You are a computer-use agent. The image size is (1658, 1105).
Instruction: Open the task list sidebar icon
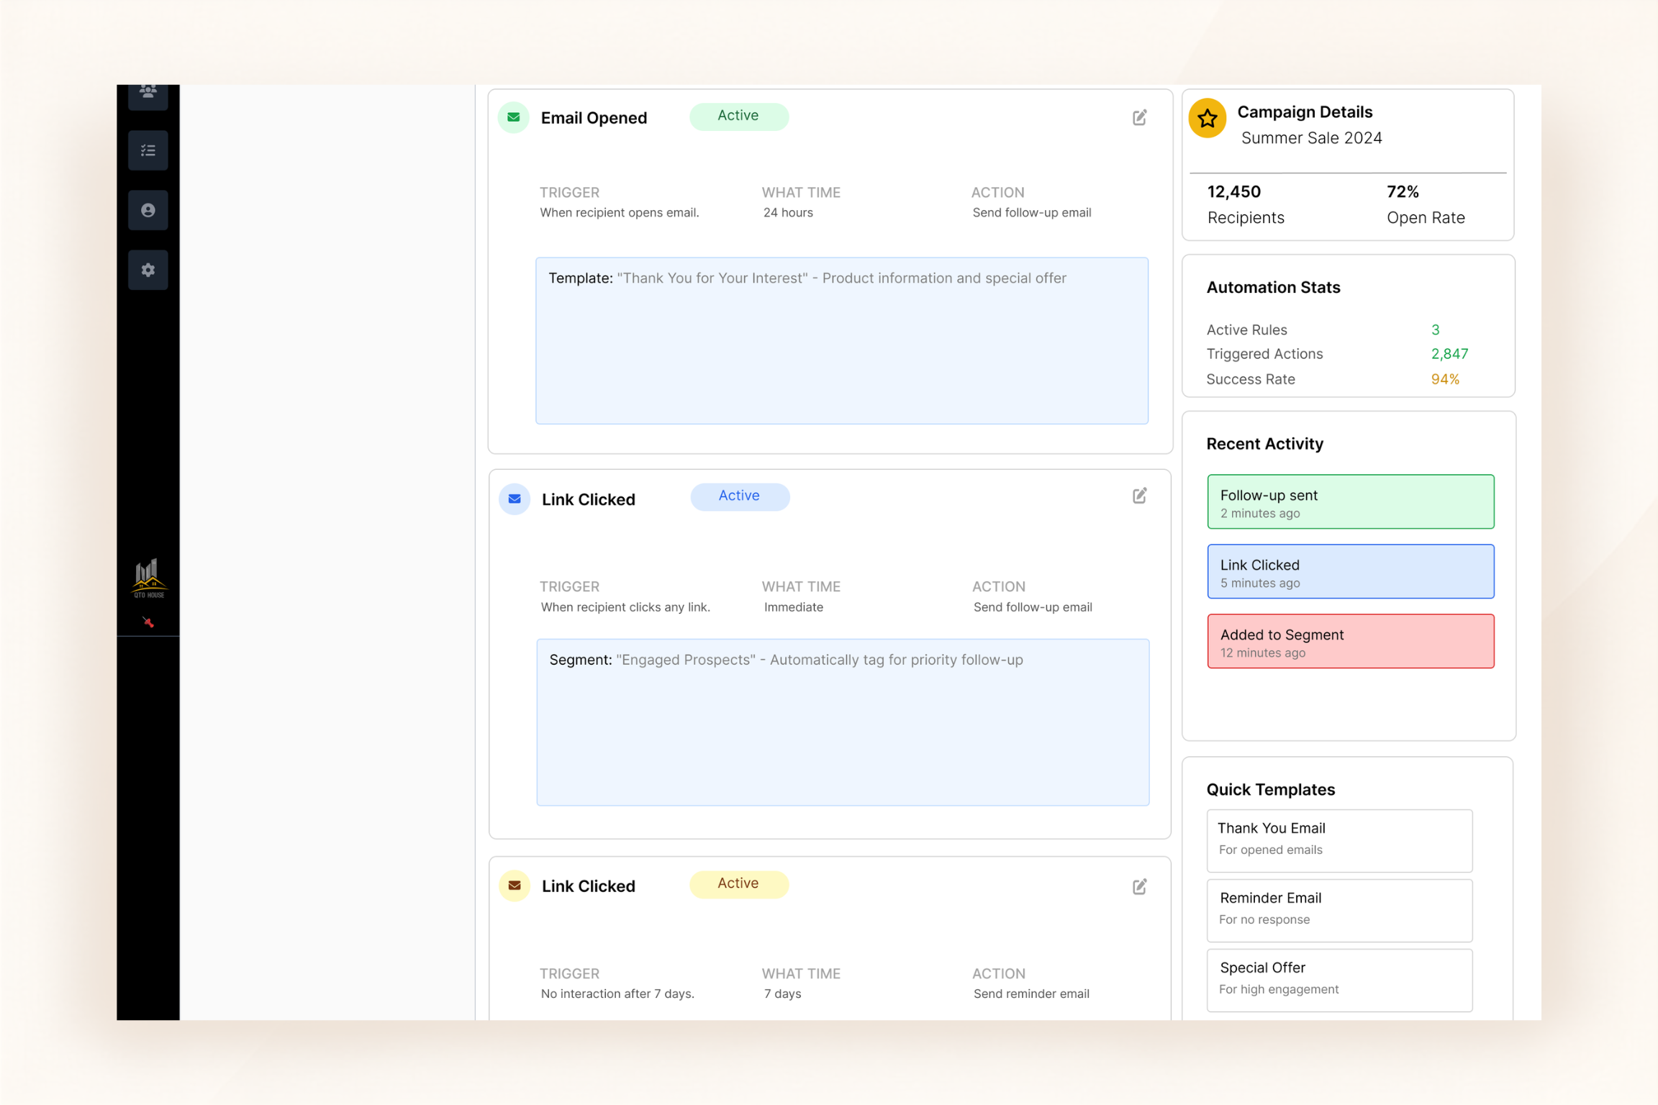(x=148, y=150)
